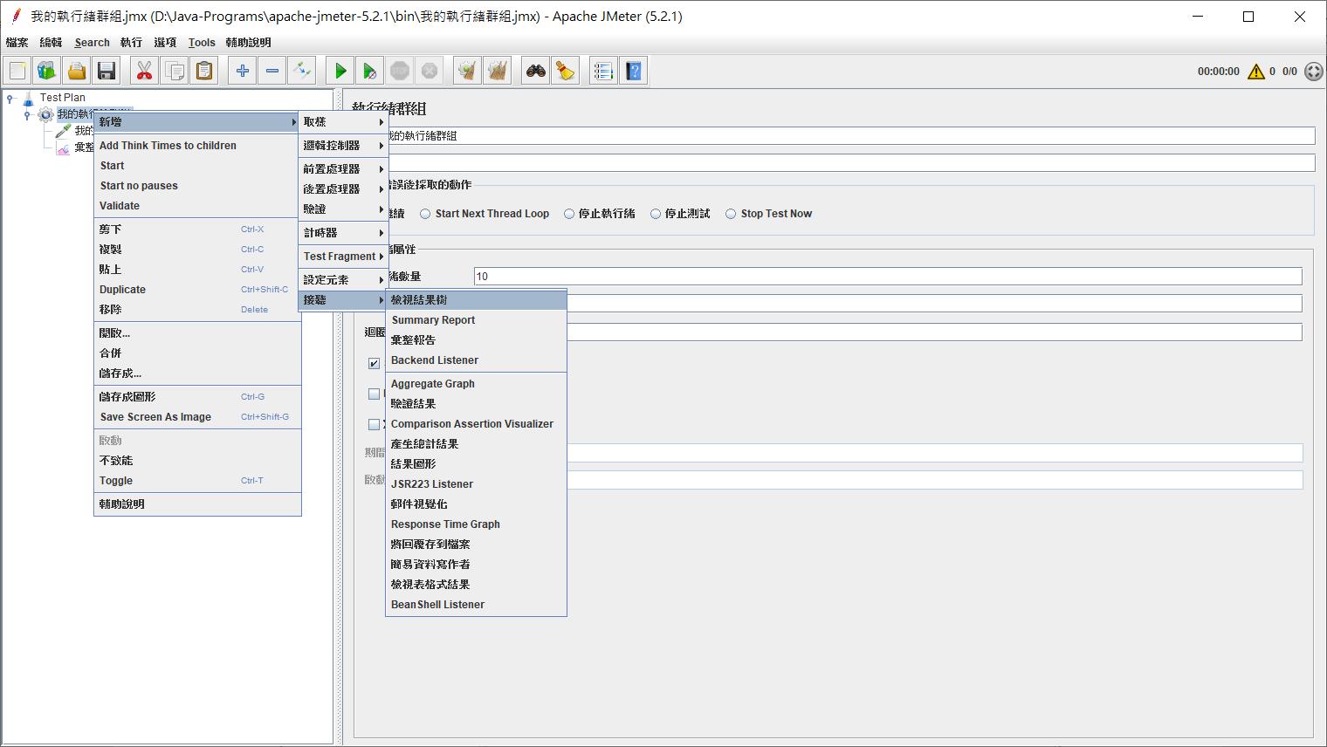Click the Clear results broom icon
Image resolution: width=1327 pixels, height=747 pixels.
[x=468, y=71]
